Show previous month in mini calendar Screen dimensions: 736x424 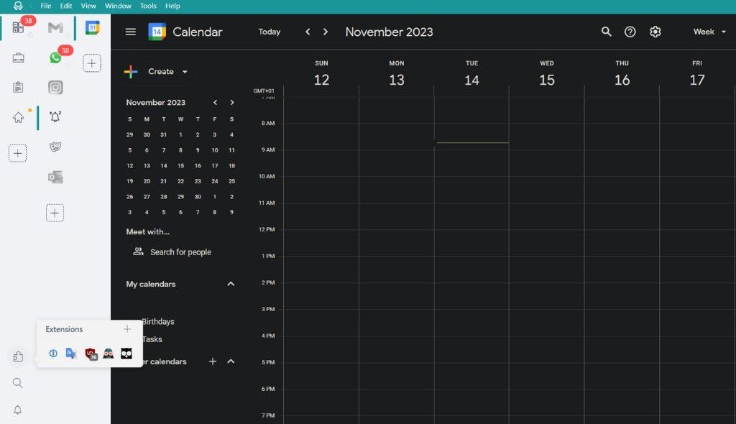(x=215, y=102)
